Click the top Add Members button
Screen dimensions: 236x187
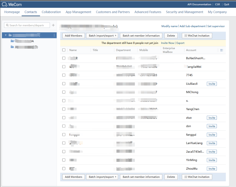point(74,36)
